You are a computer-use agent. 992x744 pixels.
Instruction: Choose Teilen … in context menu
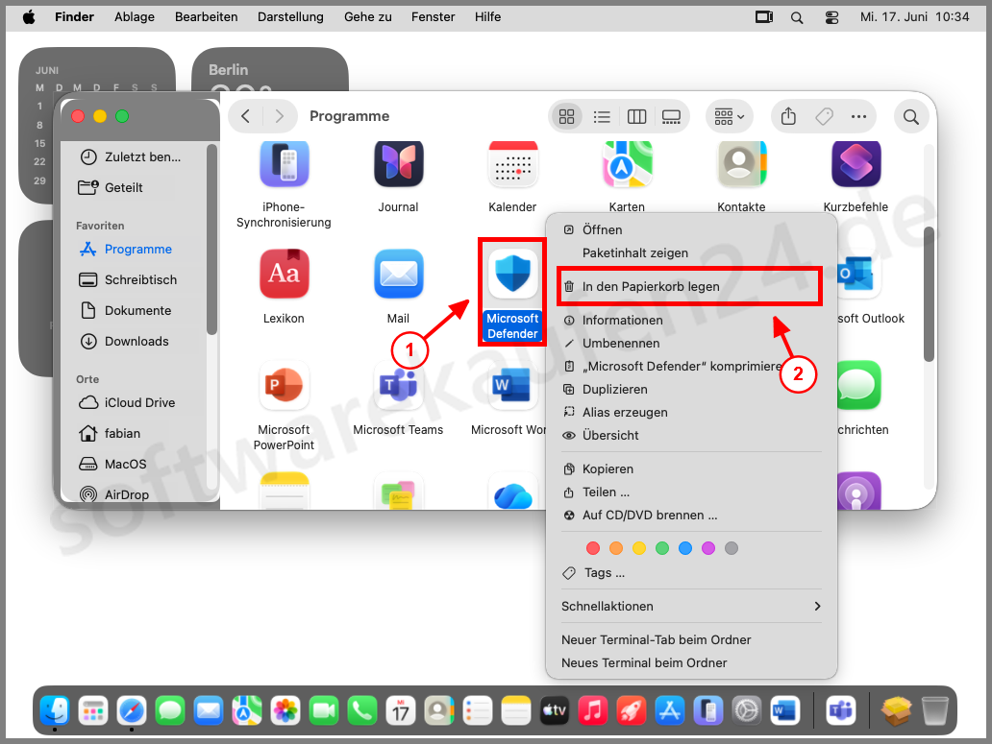(691, 492)
